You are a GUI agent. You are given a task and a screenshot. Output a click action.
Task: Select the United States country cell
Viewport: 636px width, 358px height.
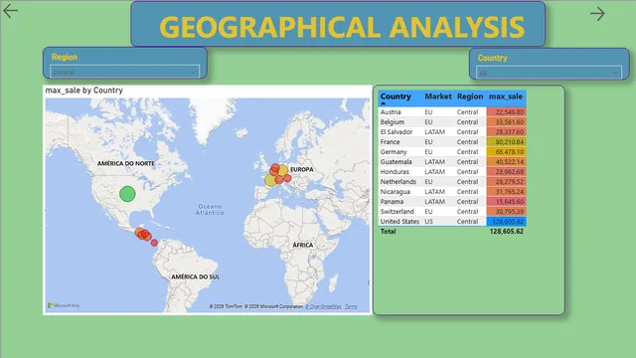point(399,221)
